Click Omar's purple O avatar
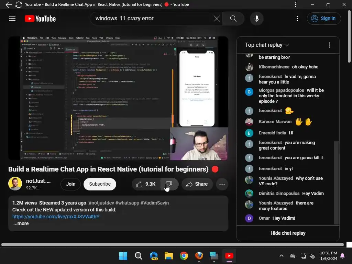This screenshot has height=264, width=352. (x=249, y=218)
